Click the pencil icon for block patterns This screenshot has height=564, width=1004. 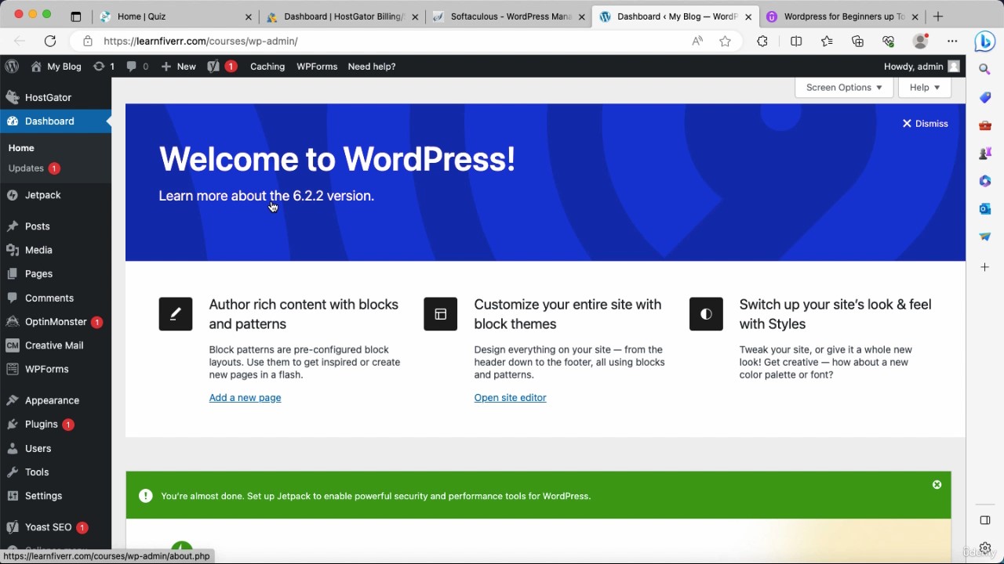click(176, 314)
